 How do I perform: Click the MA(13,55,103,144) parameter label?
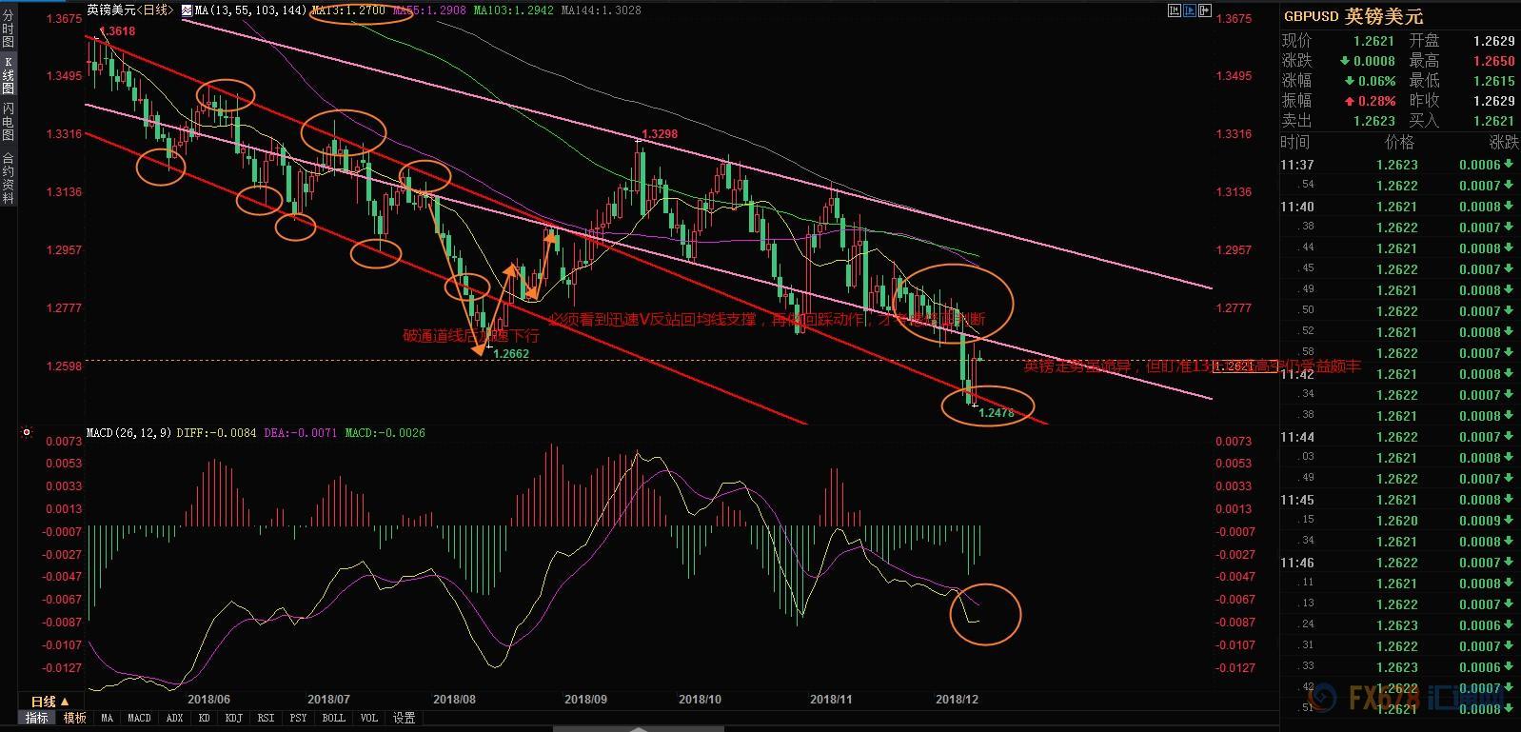[250, 10]
